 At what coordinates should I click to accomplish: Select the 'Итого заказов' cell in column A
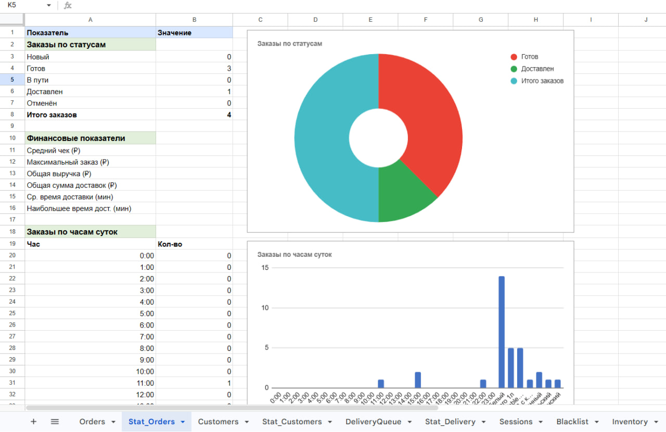pyautogui.click(x=91, y=115)
